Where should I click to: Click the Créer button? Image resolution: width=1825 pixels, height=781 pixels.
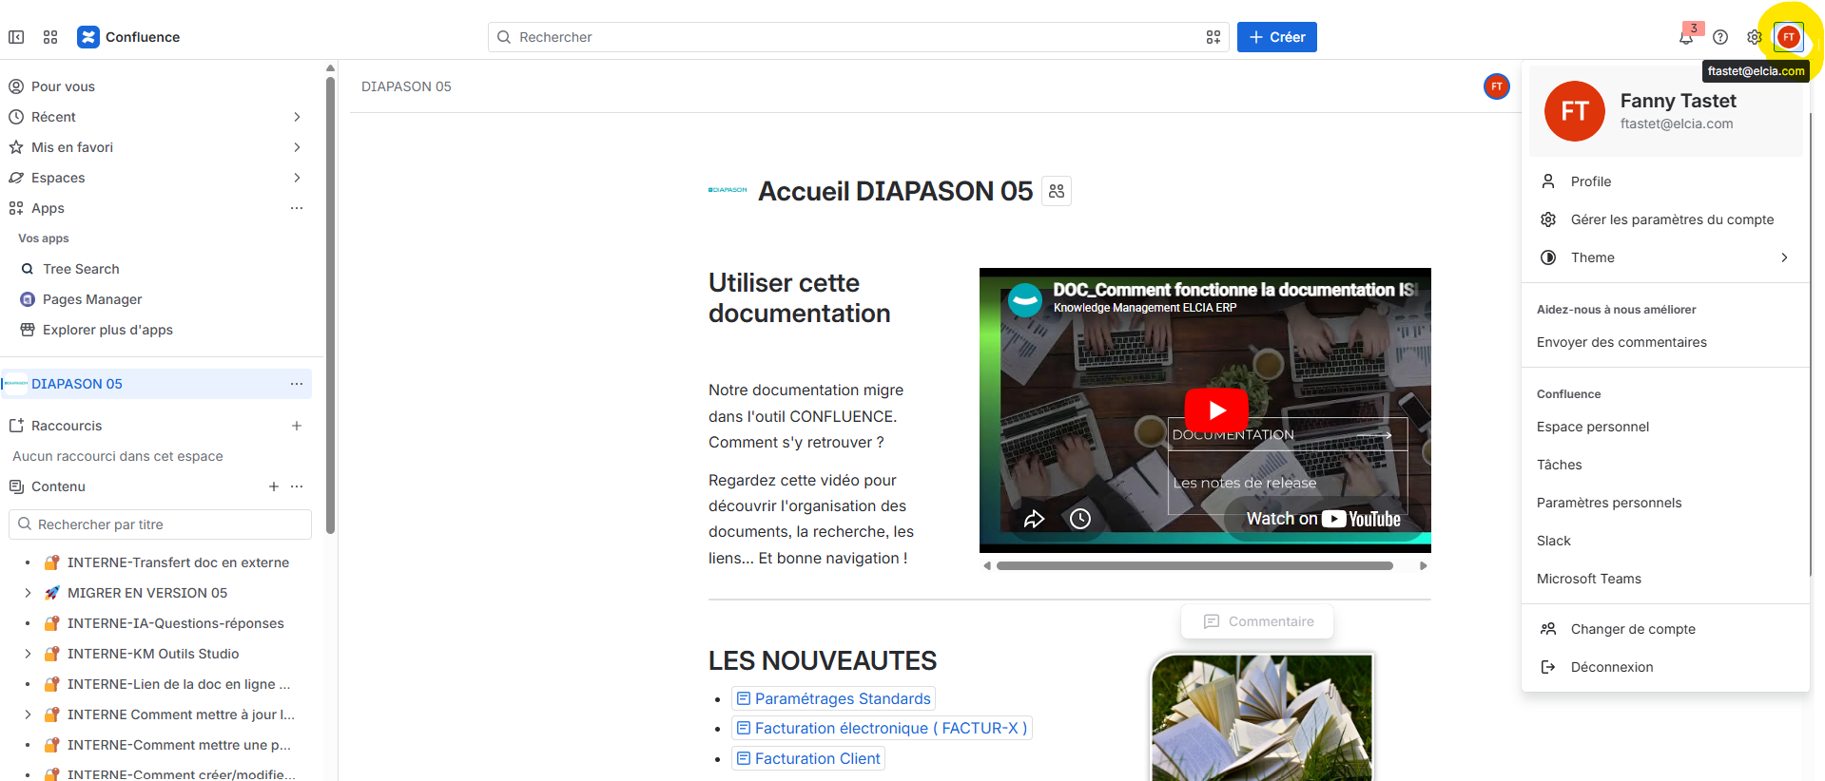[x=1276, y=37]
